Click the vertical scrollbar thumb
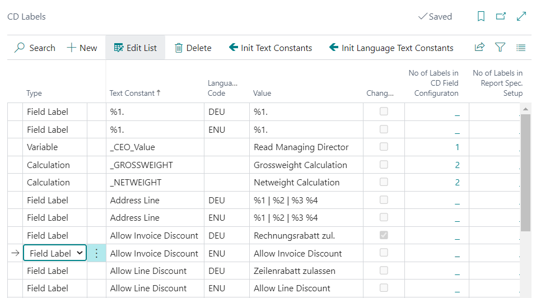The image size is (536, 298). point(525,173)
